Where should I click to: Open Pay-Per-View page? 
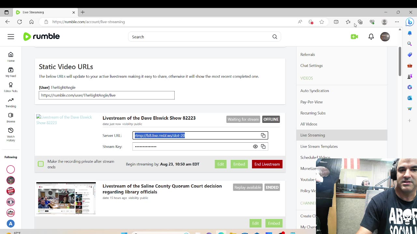(311, 102)
